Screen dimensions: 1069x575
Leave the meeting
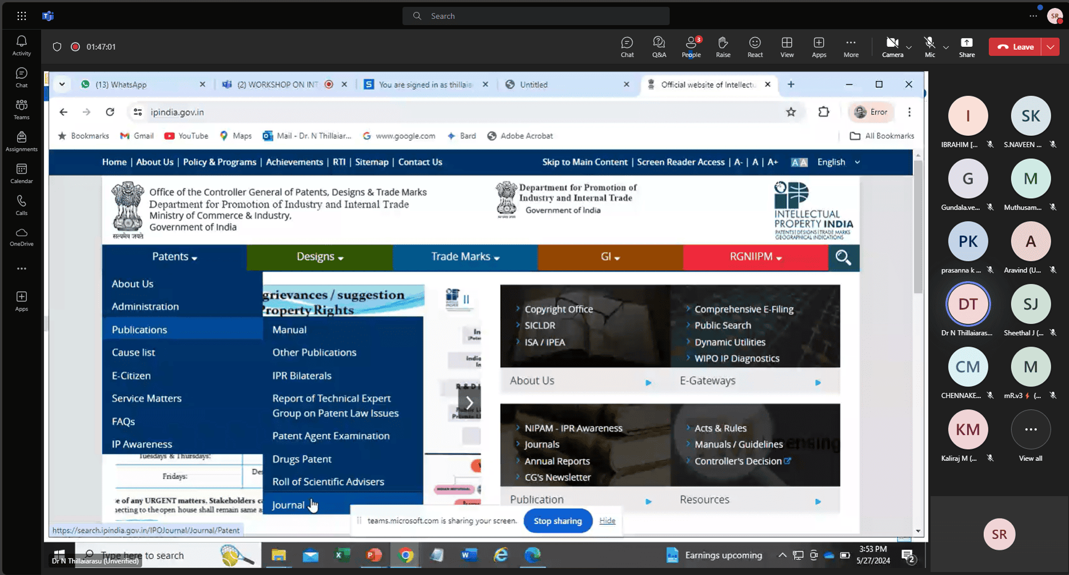coord(1016,47)
